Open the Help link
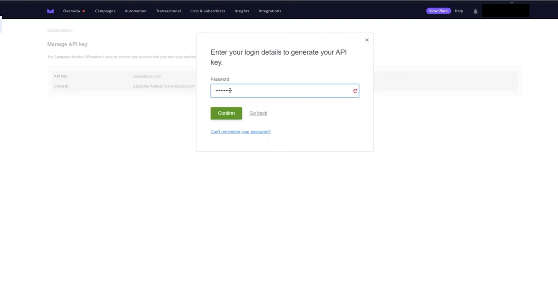Screen dimensions: 558x281 (459, 11)
